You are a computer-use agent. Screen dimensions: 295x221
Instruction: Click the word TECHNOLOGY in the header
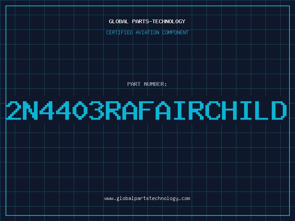[x=169, y=21]
